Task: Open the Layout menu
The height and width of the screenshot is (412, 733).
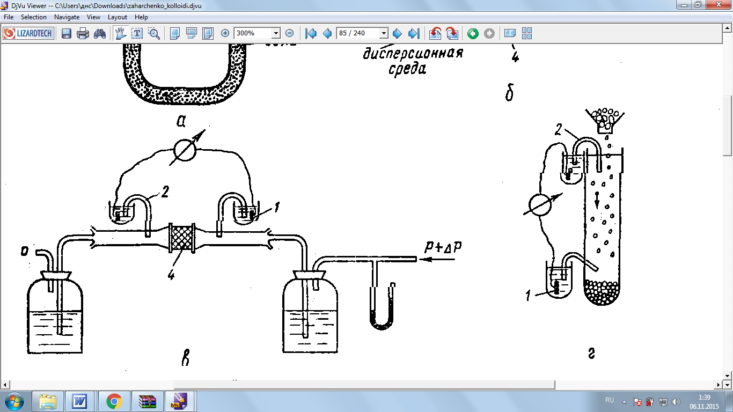Action: pyautogui.click(x=118, y=17)
